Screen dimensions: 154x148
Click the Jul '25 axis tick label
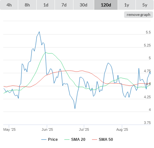coord(84,129)
